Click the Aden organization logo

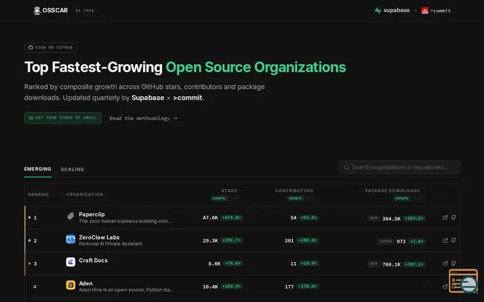[x=71, y=284]
